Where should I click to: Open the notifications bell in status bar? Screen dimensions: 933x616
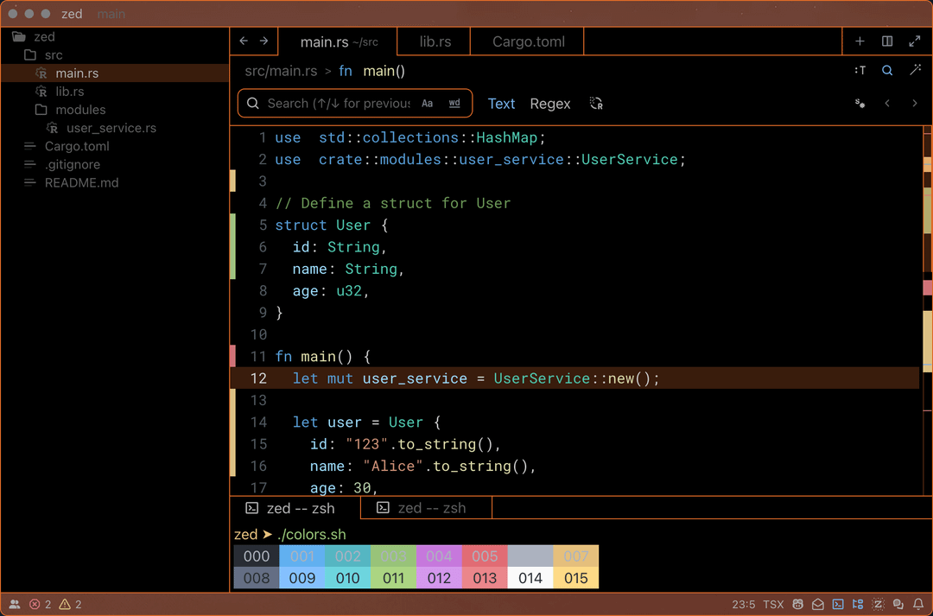tap(920, 605)
